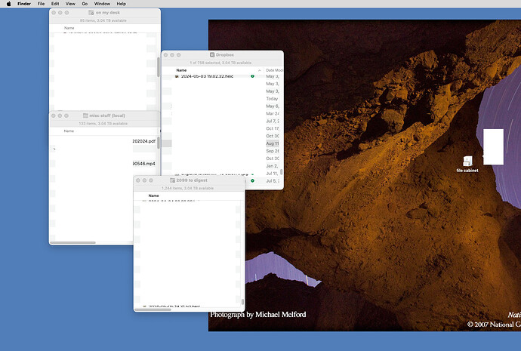Open the View menu

click(70, 4)
